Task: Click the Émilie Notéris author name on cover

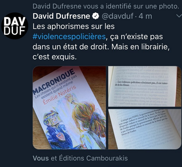Action: [59, 95]
